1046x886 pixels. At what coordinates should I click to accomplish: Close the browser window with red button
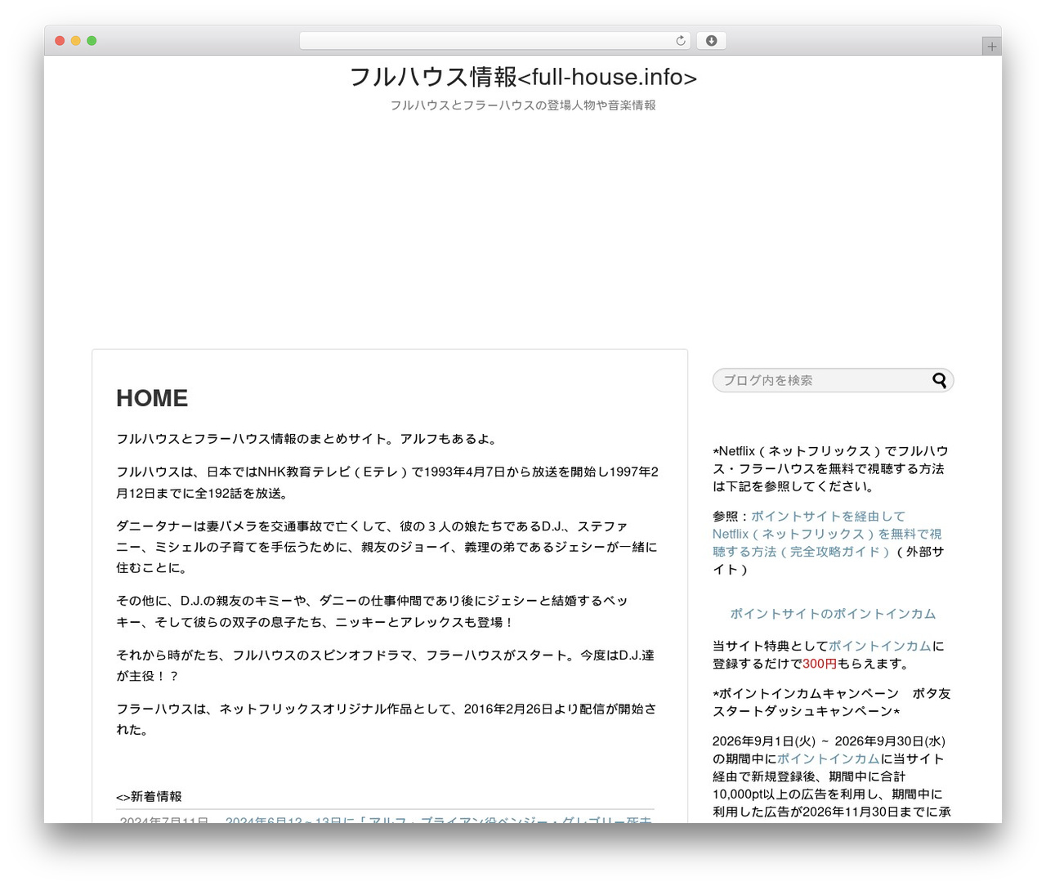[60, 41]
